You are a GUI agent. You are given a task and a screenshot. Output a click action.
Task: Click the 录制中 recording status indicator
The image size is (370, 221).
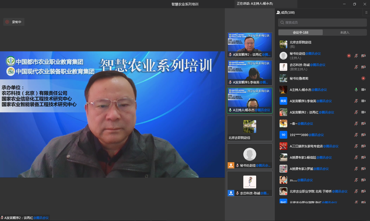[14, 22]
